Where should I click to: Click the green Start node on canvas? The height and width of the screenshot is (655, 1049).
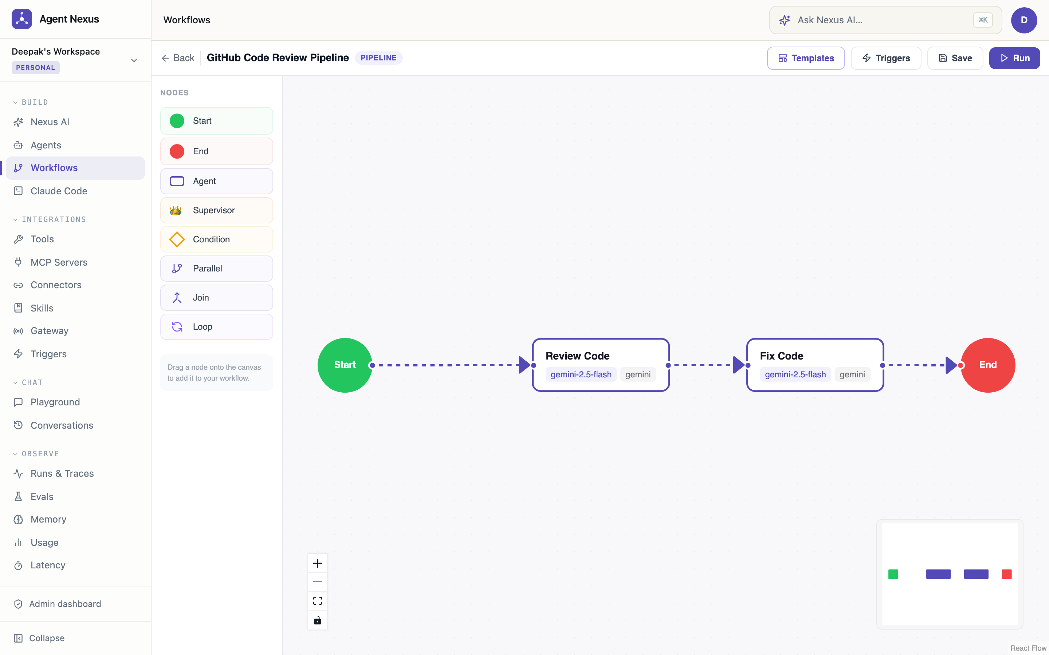(345, 365)
